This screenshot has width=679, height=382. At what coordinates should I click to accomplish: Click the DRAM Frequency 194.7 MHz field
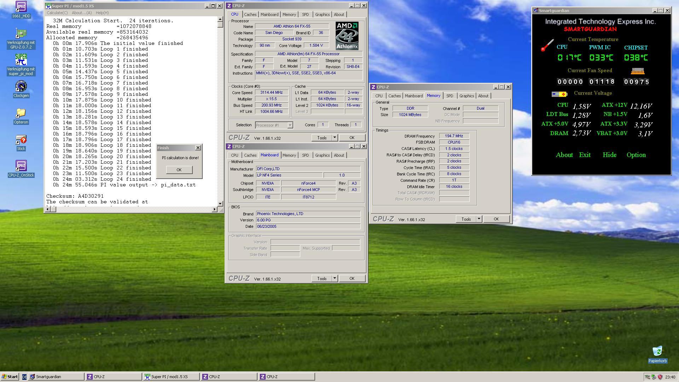(x=454, y=136)
